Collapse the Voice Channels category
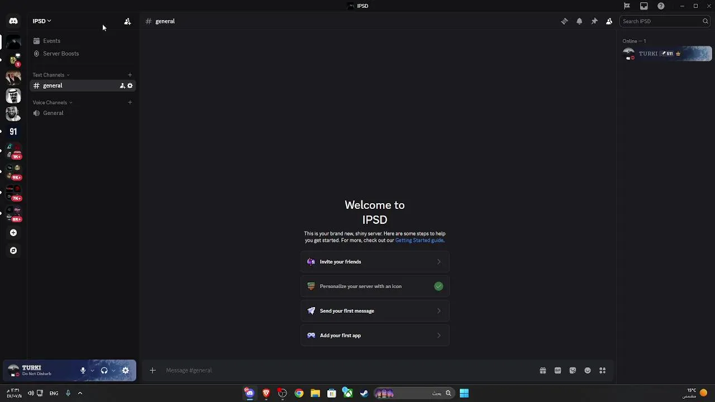 [x=53, y=102]
